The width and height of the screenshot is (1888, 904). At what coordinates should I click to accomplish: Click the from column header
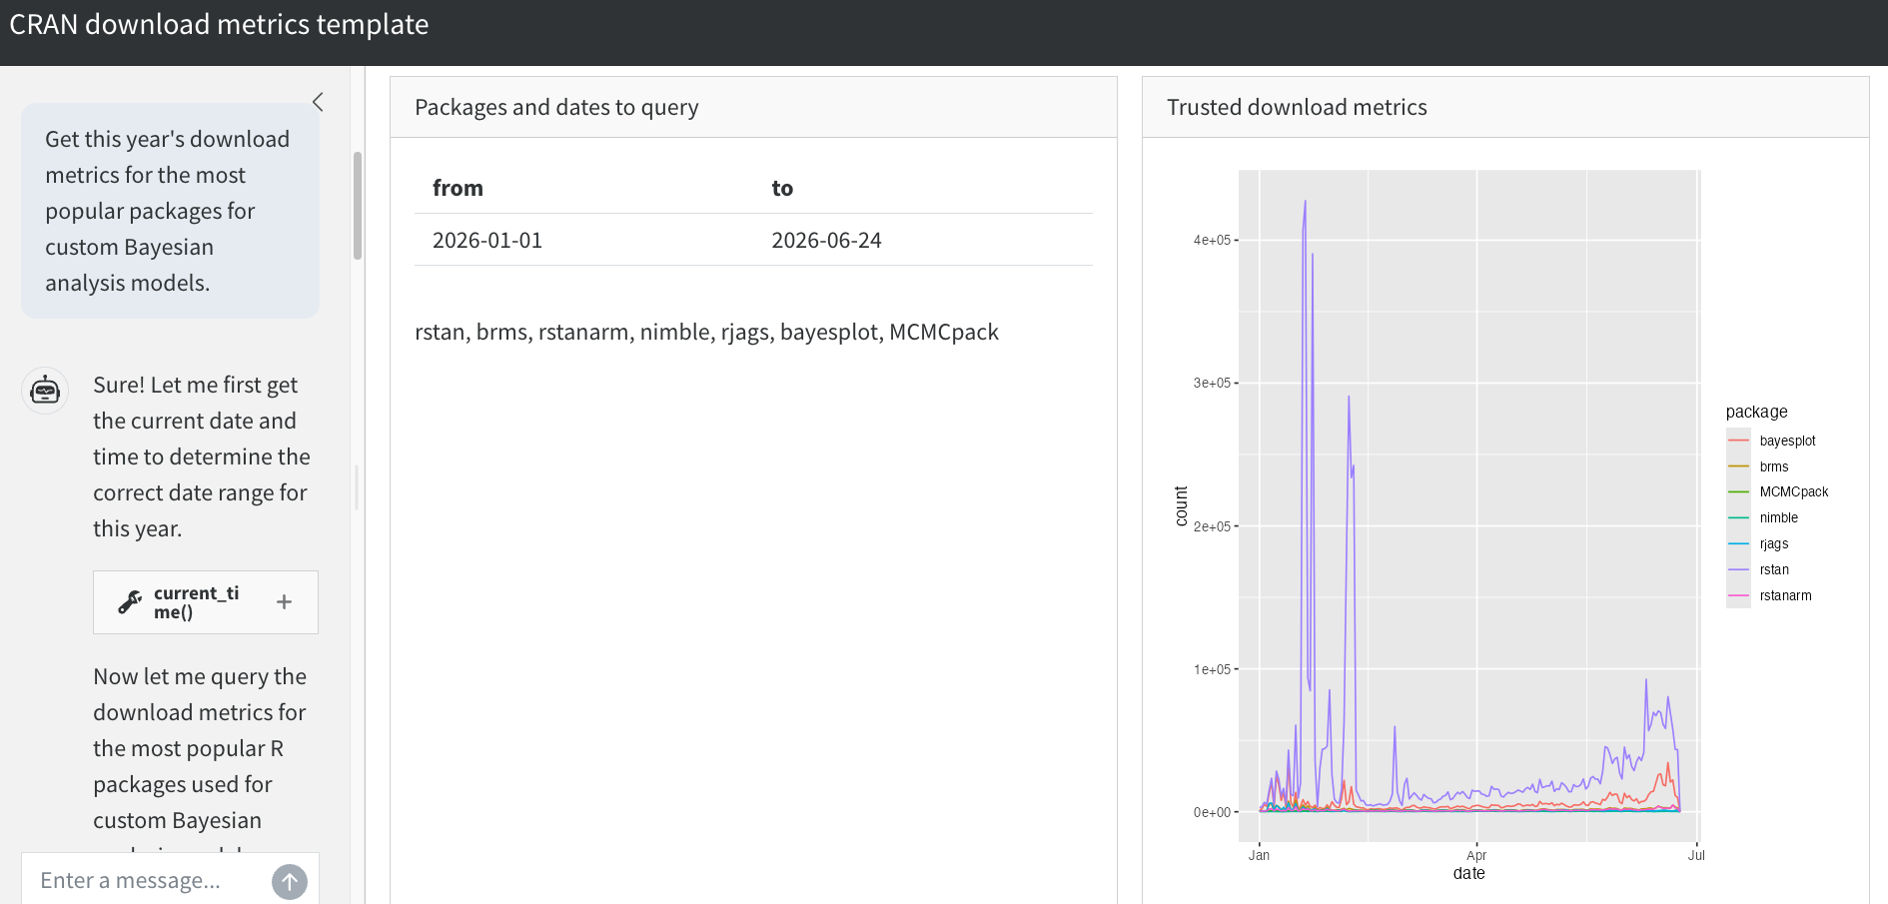click(458, 188)
